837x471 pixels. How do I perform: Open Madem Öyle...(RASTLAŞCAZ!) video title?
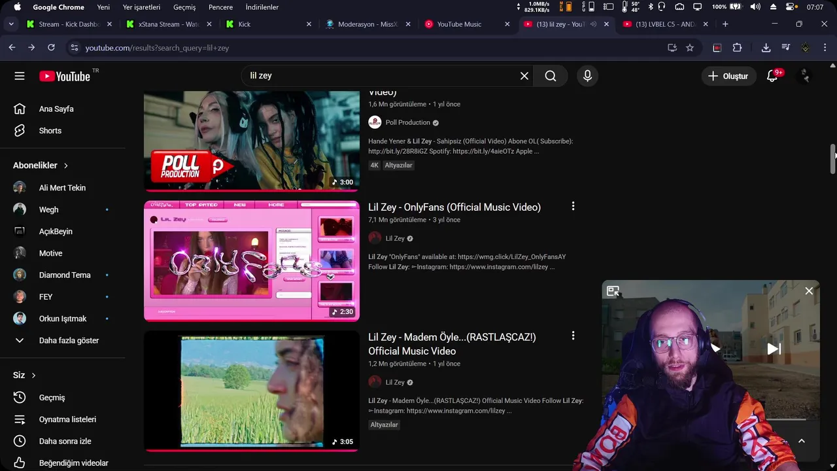(x=452, y=344)
